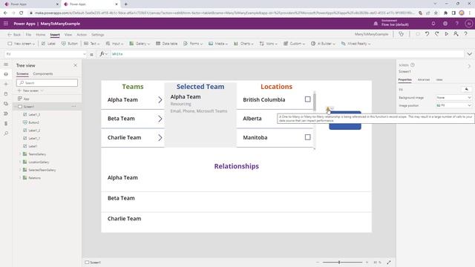Open the help question mark in purple header
This screenshot has height=267, width=475.
tap(457, 24)
